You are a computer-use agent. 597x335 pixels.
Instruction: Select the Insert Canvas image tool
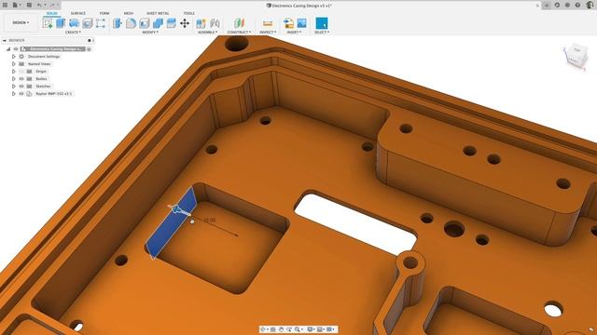tap(301, 23)
